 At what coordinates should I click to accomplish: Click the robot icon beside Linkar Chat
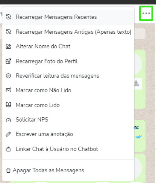(x=8, y=149)
